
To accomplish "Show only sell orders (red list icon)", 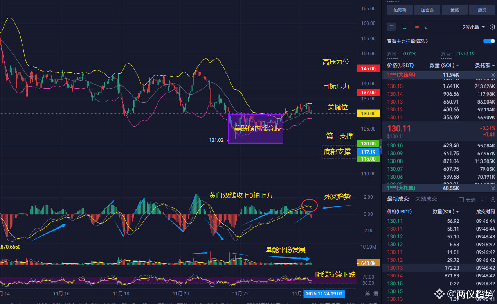I will point(416,27).
